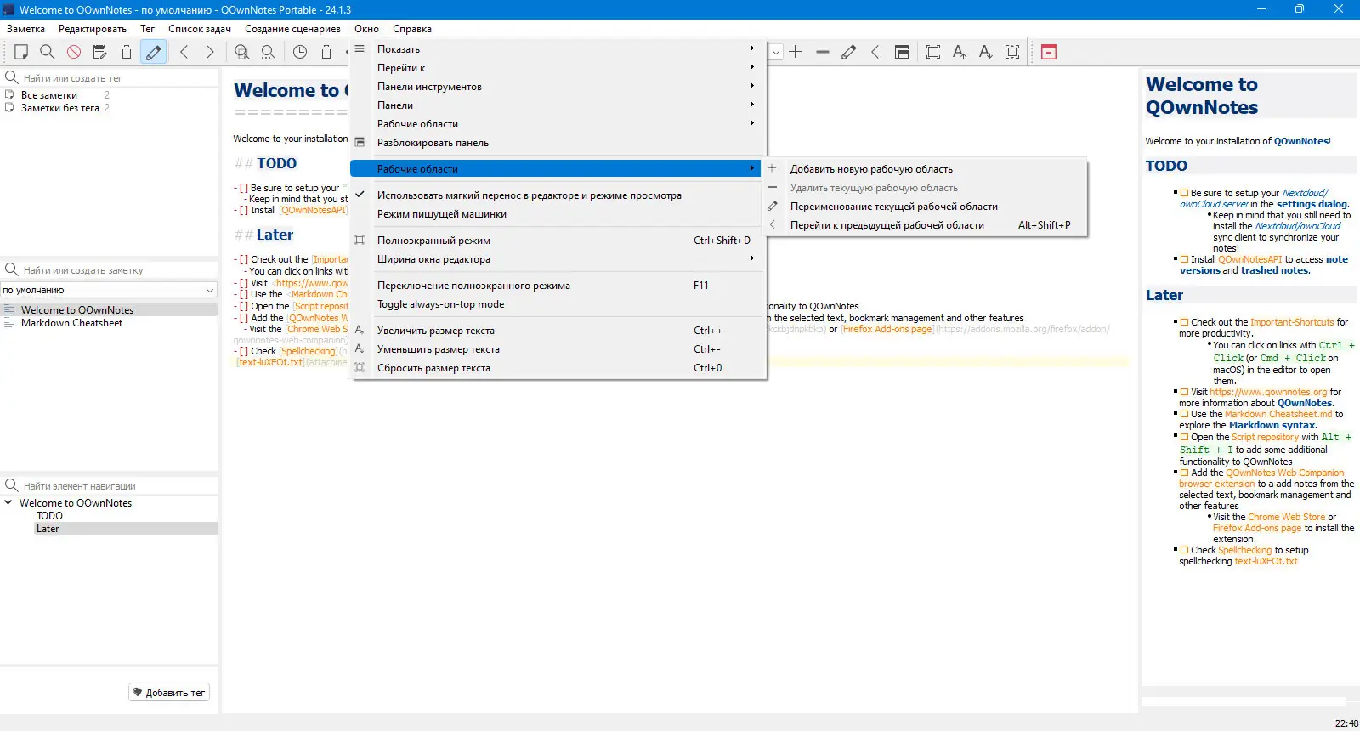
Task: Expand the 'Панели инструментов' submenu
Action: click(558, 87)
